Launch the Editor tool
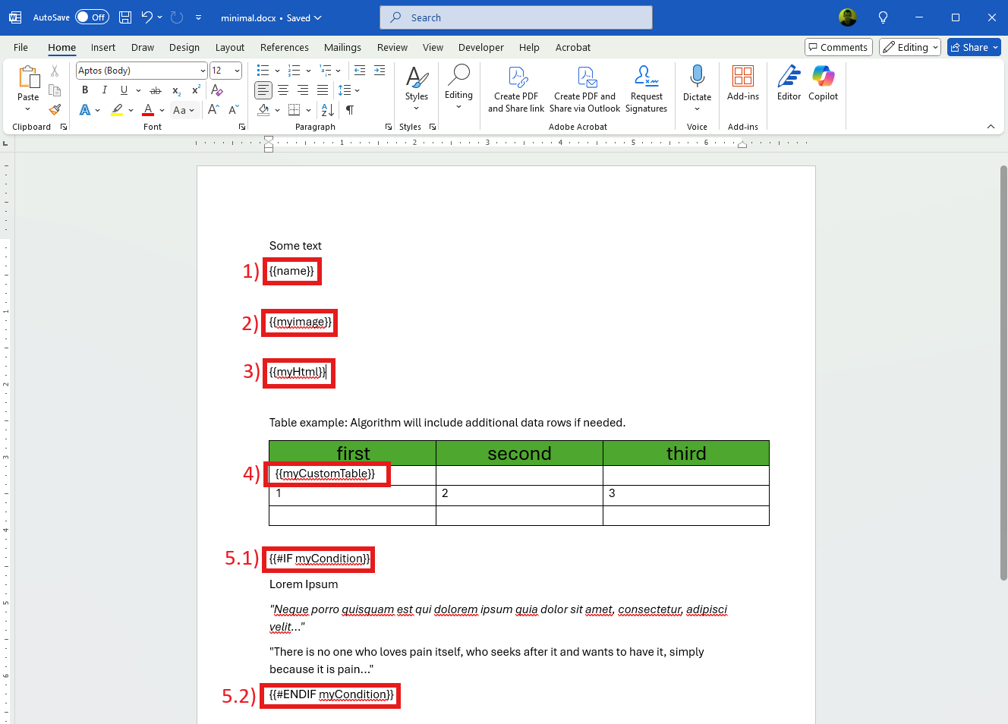This screenshot has height=724, width=1008. tap(788, 83)
